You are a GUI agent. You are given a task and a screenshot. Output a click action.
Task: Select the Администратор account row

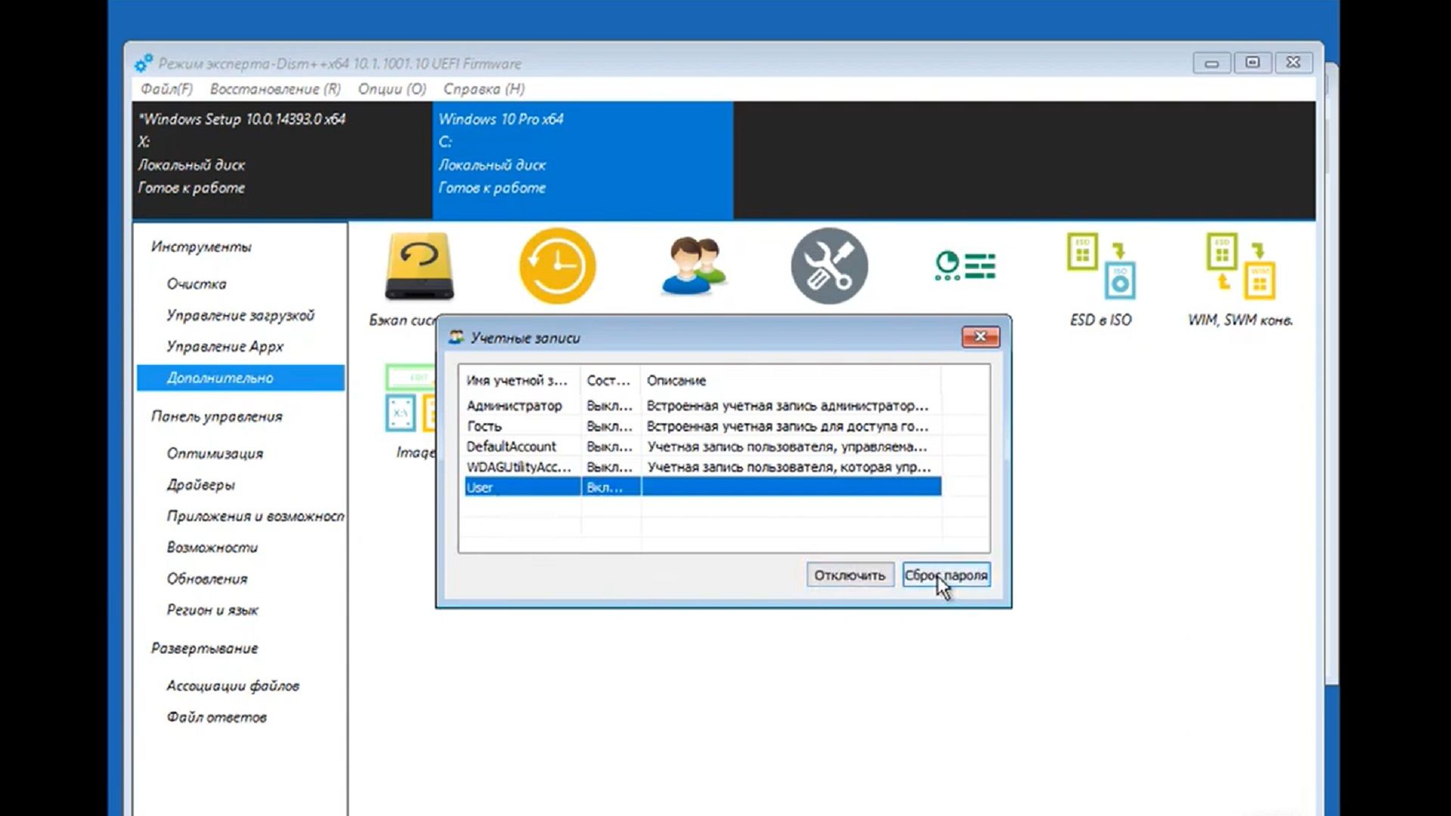tap(515, 406)
